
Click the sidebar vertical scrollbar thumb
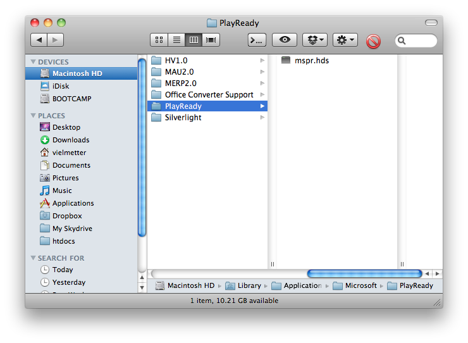(x=142, y=147)
